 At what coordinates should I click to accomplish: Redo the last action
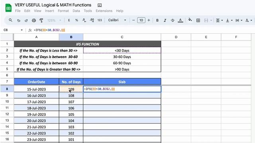click(26, 20)
